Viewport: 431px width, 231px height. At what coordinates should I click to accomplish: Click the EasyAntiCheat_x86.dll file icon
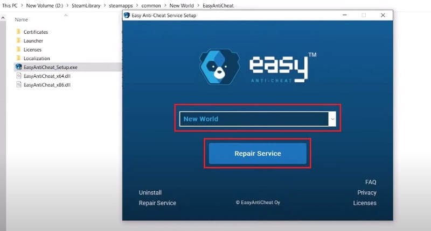point(18,85)
